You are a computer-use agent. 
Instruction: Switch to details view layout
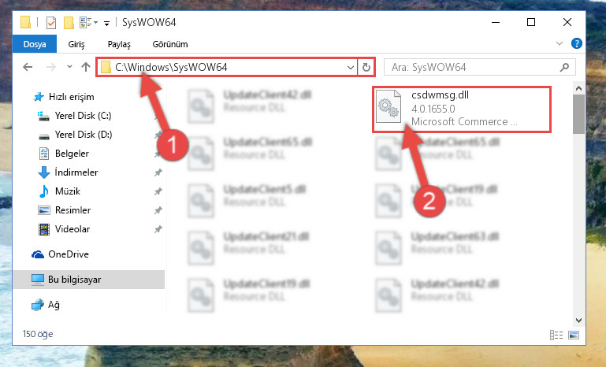click(556, 335)
